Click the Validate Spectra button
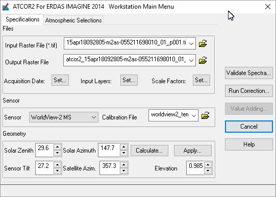Image resolution: width=276 pixels, height=197 pixels. (x=249, y=73)
